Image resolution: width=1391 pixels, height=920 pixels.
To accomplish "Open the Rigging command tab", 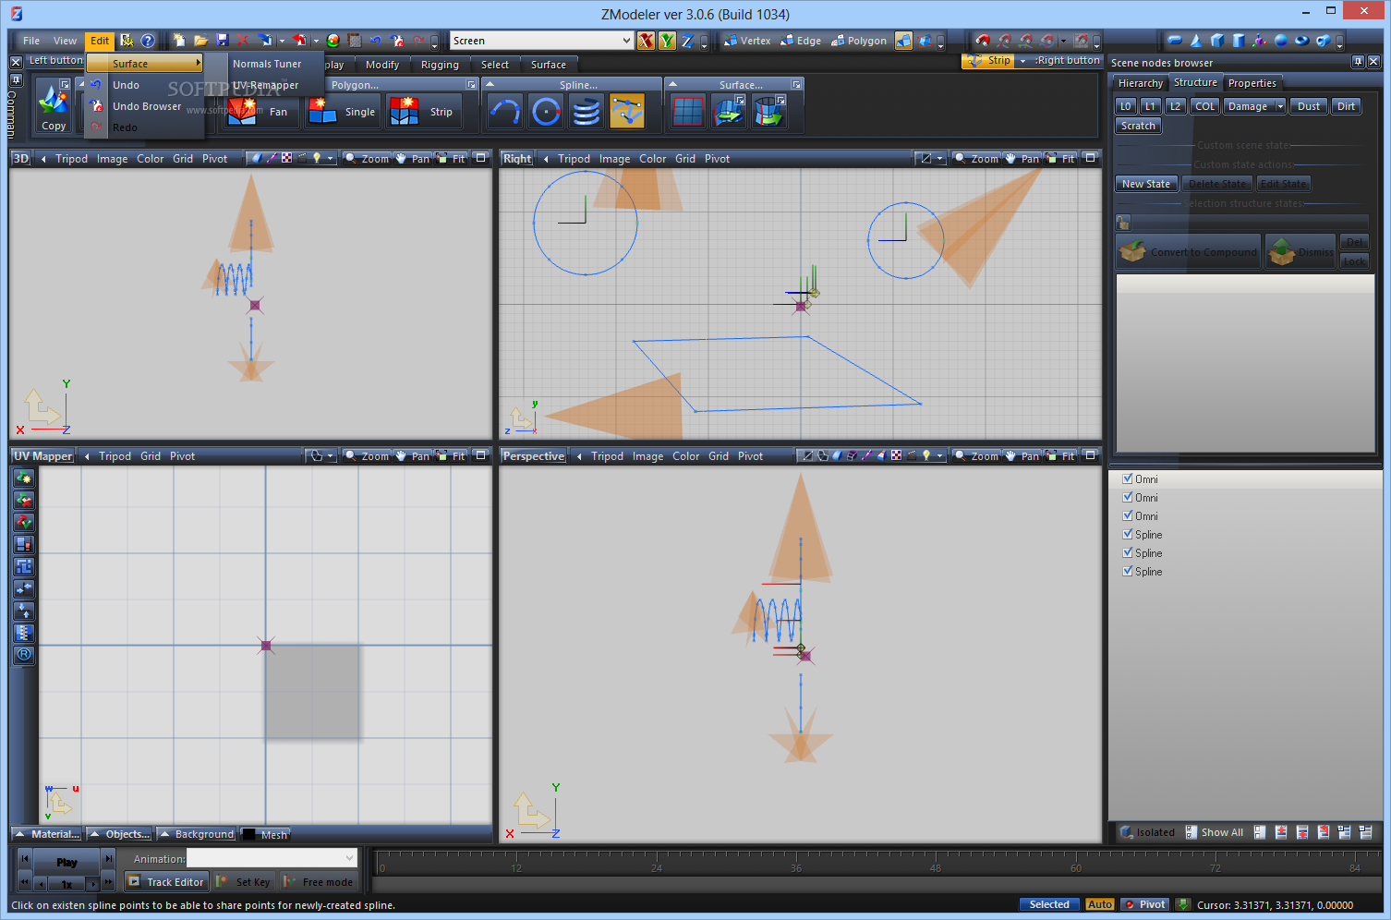I will click(440, 65).
